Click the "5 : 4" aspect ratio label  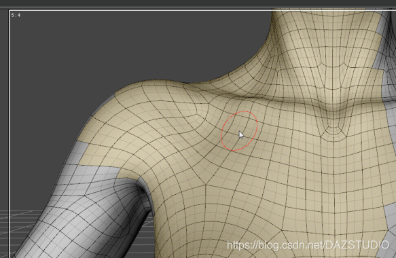point(16,15)
